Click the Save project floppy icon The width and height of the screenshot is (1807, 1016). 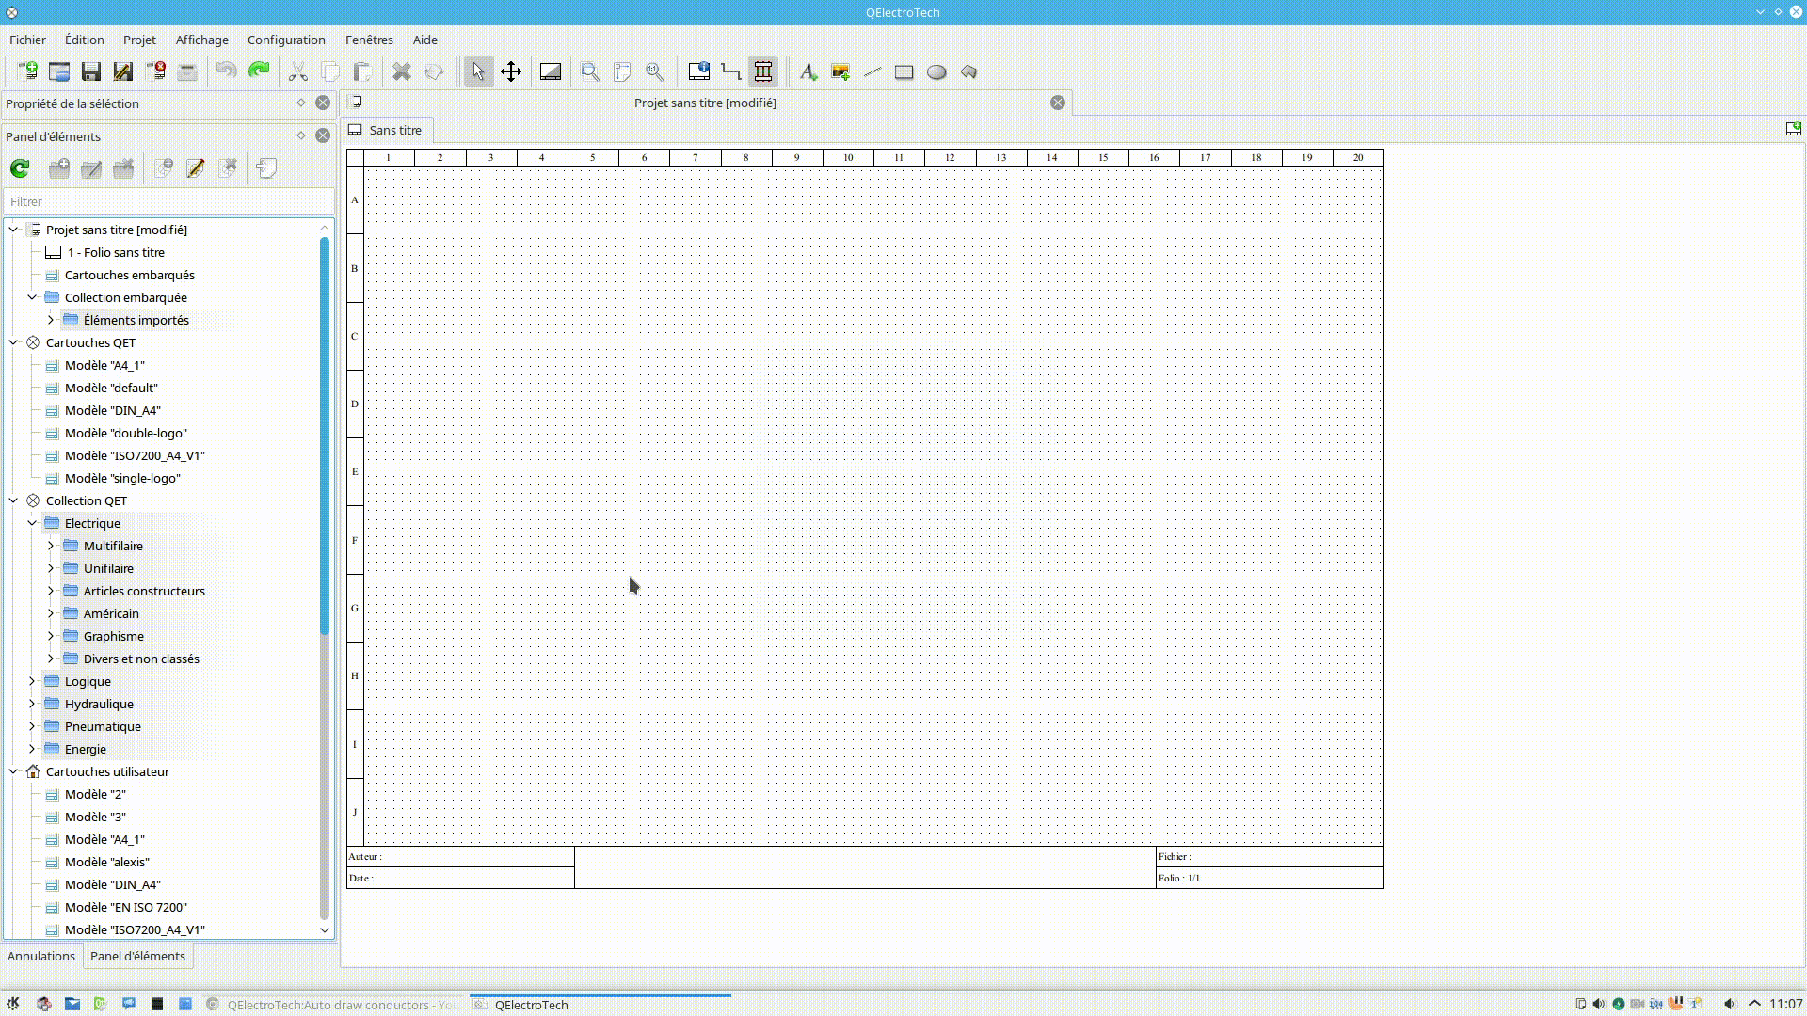pos(90,71)
